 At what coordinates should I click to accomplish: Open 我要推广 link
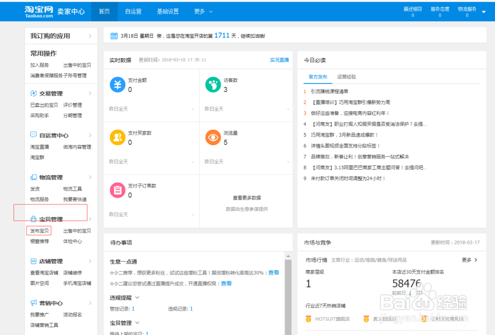40,315
